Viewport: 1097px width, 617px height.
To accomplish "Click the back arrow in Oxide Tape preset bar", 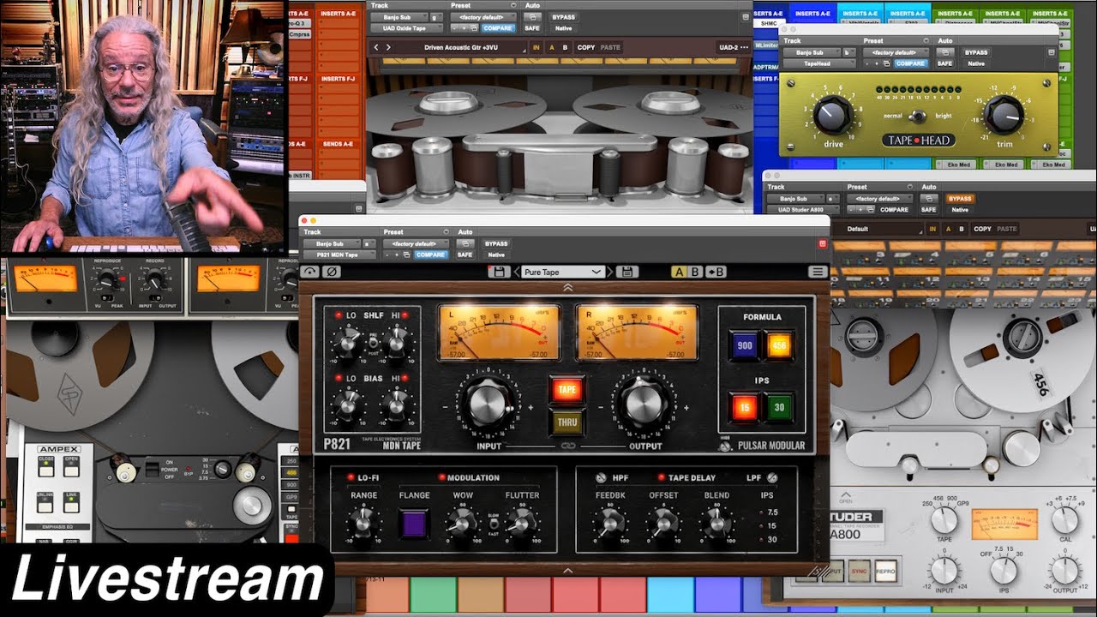I will tap(375, 47).
